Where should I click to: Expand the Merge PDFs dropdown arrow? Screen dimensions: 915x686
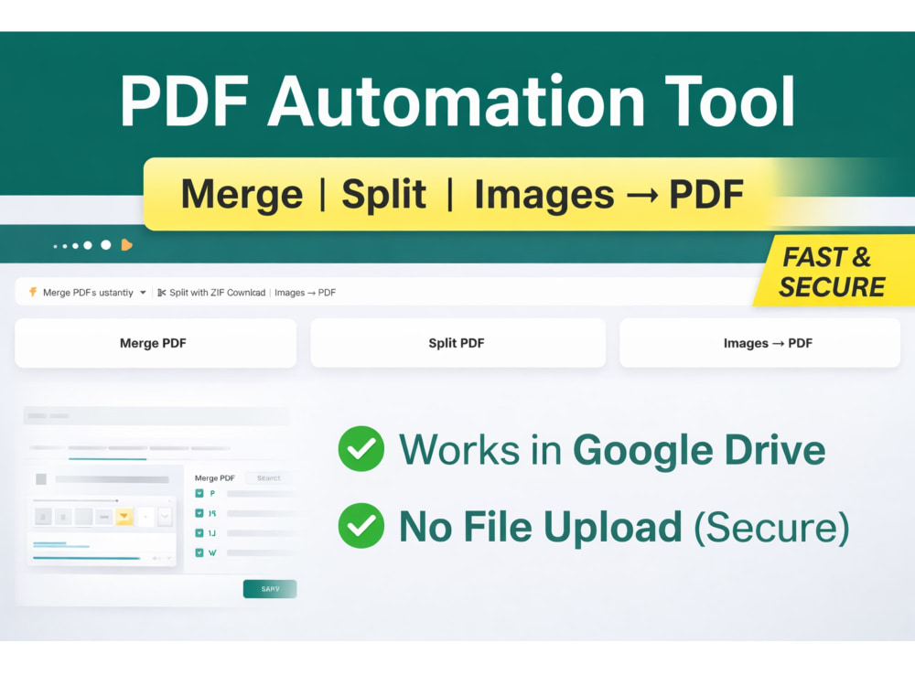pos(143,293)
